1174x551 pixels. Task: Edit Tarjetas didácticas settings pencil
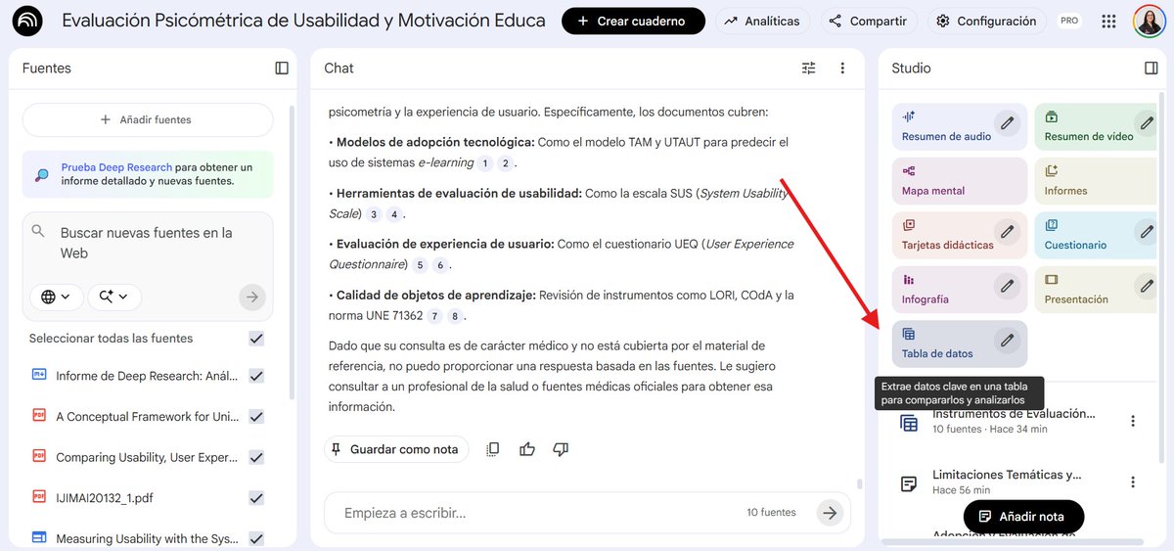[x=1007, y=232]
